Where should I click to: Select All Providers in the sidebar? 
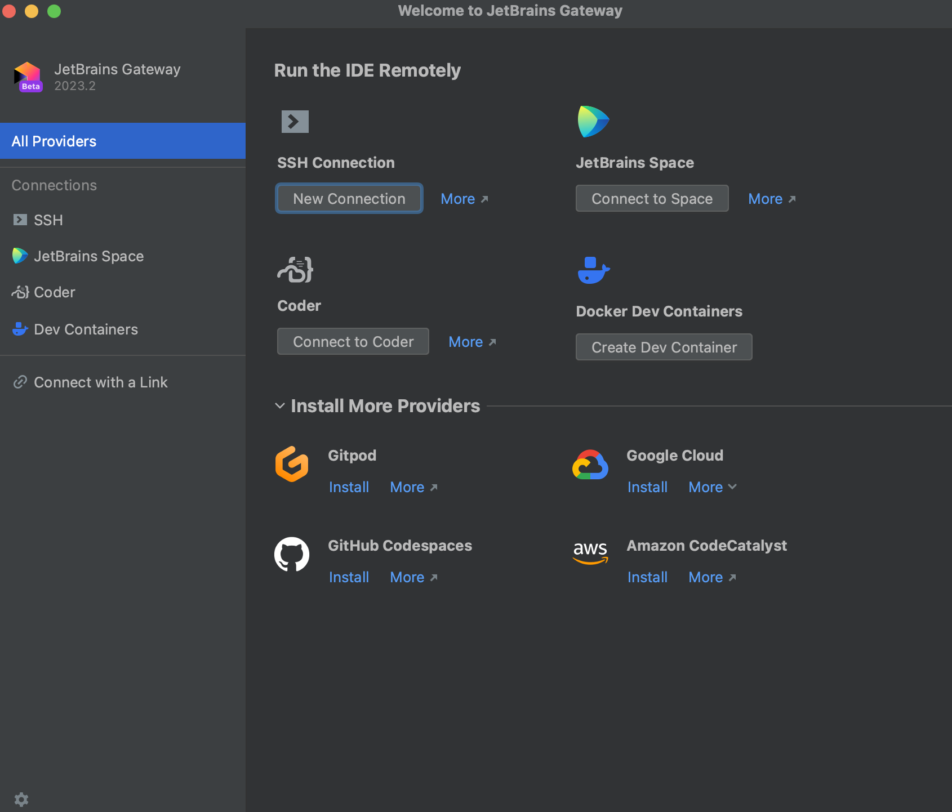pos(123,141)
